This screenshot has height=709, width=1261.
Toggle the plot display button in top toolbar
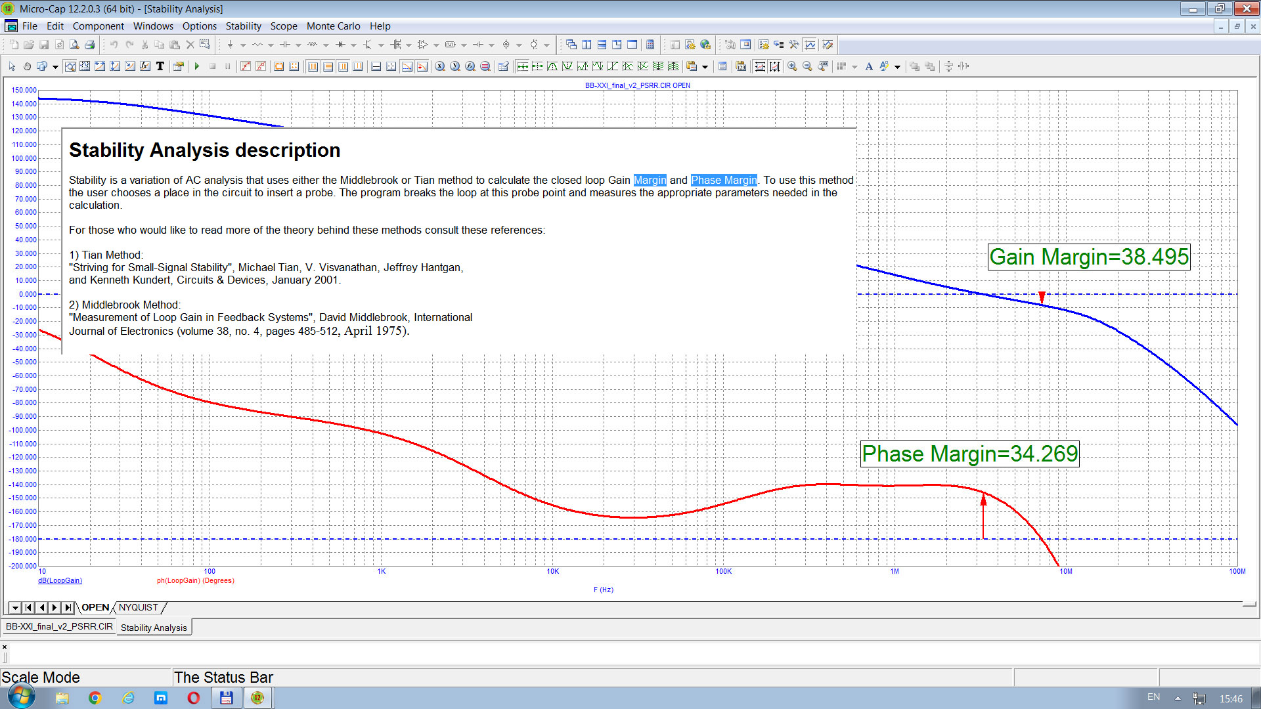(x=810, y=45)
